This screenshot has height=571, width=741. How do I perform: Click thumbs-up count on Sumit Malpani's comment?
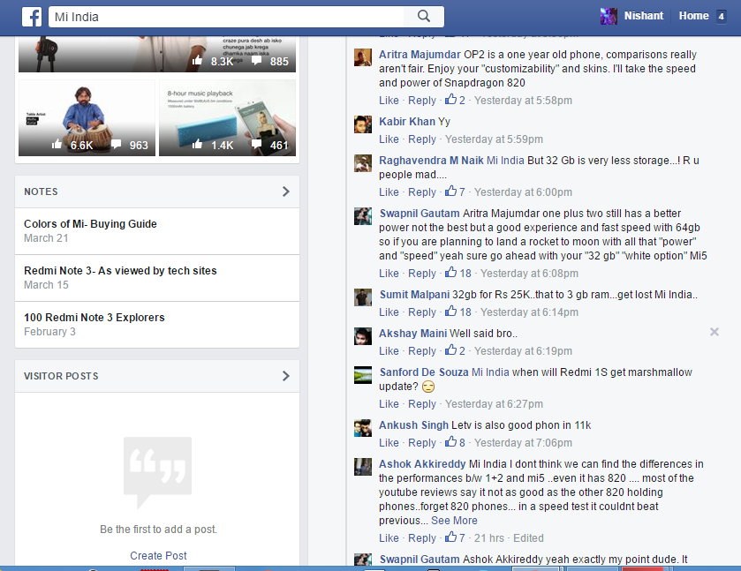(458, 312)
